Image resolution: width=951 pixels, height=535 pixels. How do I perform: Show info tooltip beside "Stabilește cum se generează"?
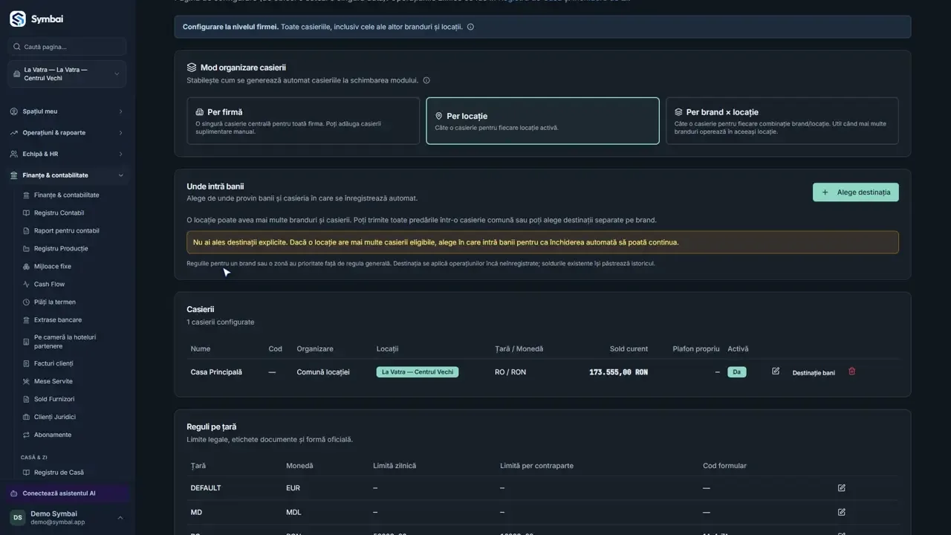click(426, 80)
